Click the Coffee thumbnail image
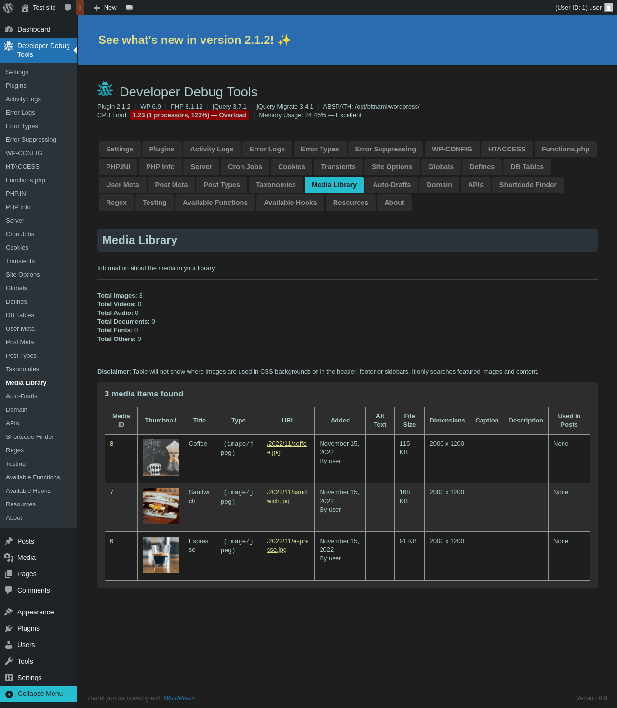This screenshot has height=708, width=617. [161, 457]
